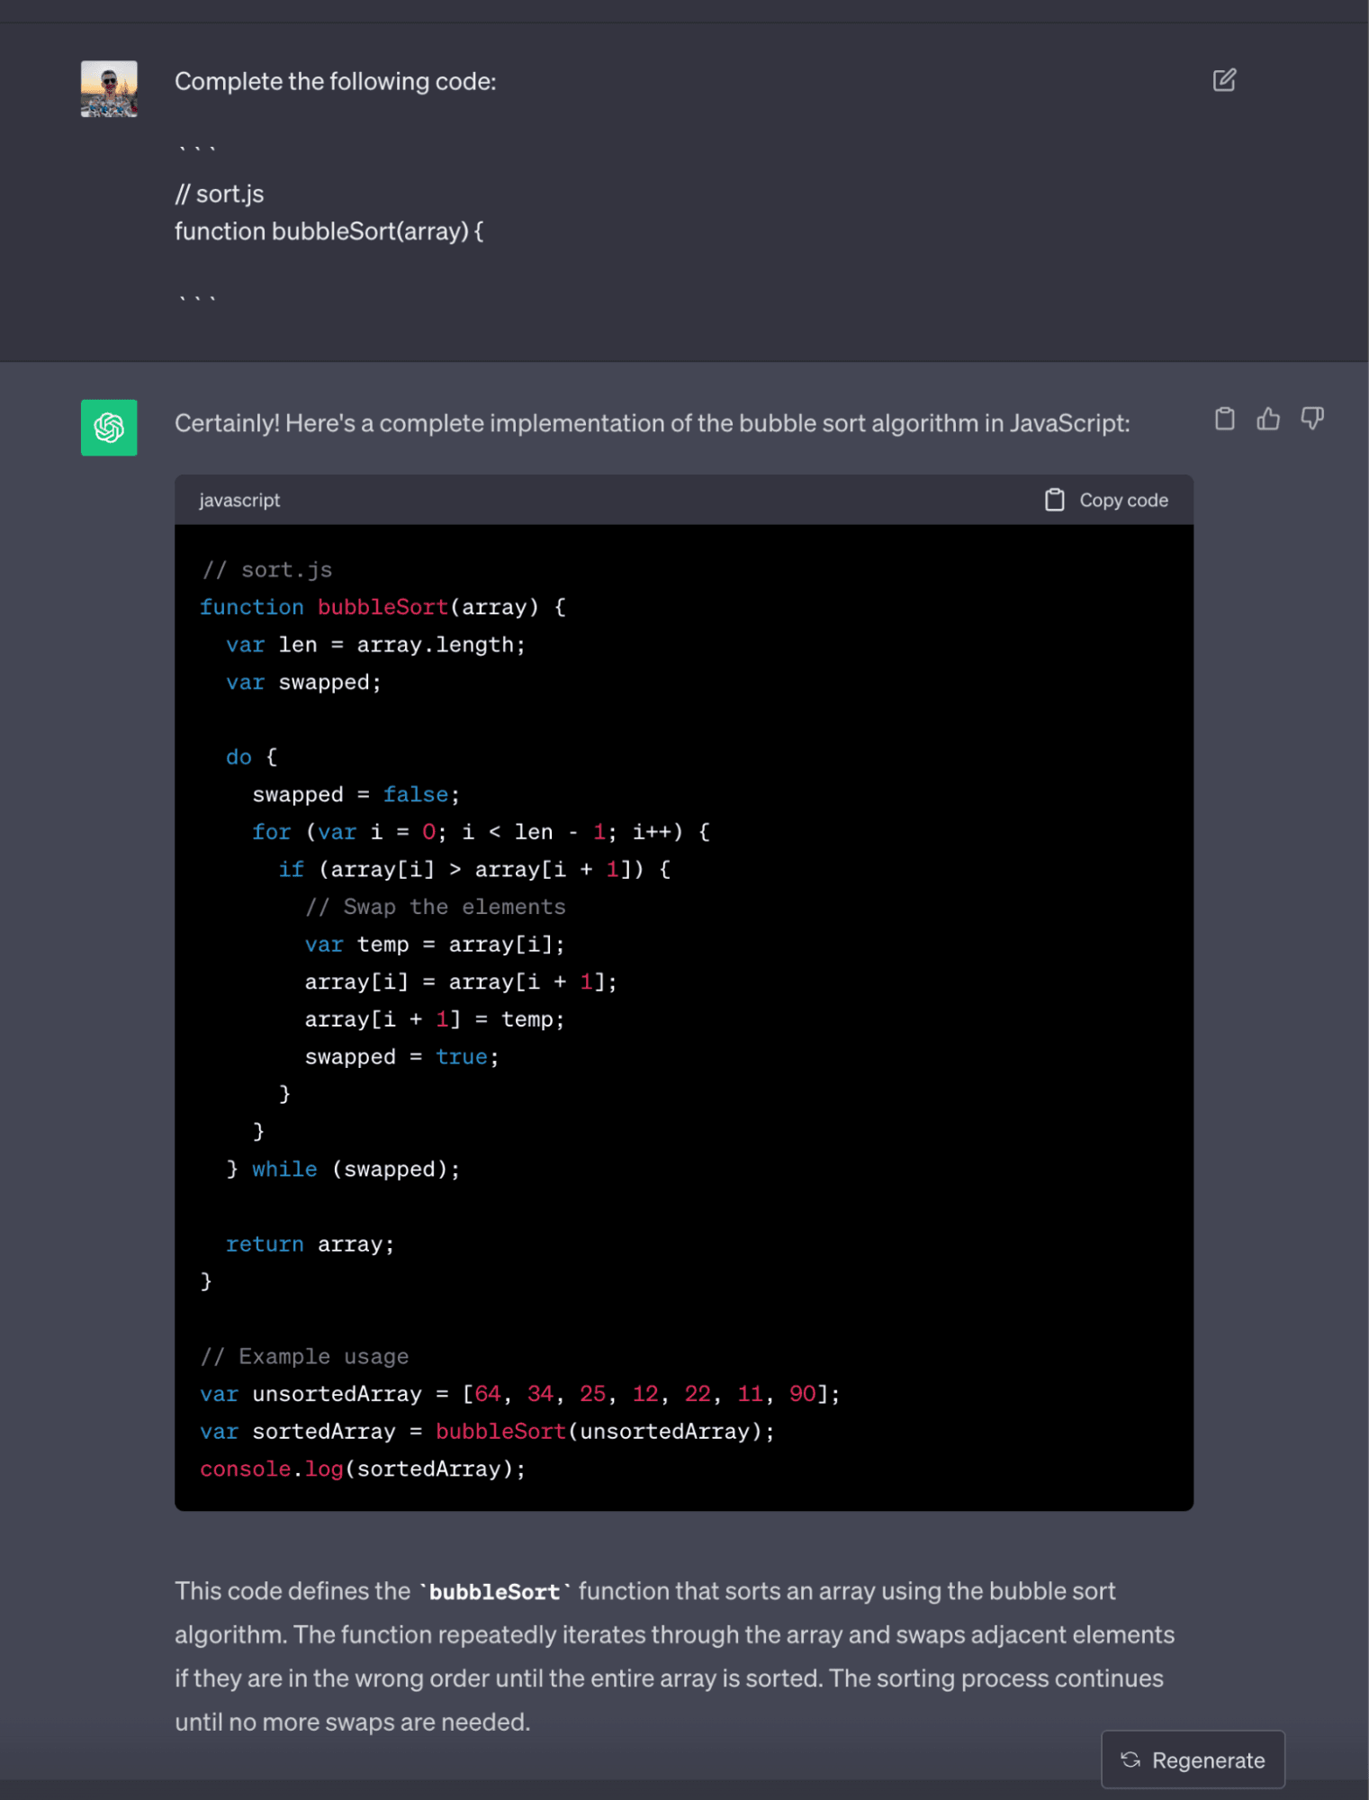Click the bold inline bubbleSort in the explanation
The image size is (1369, 1800).
coord(494,1592)
